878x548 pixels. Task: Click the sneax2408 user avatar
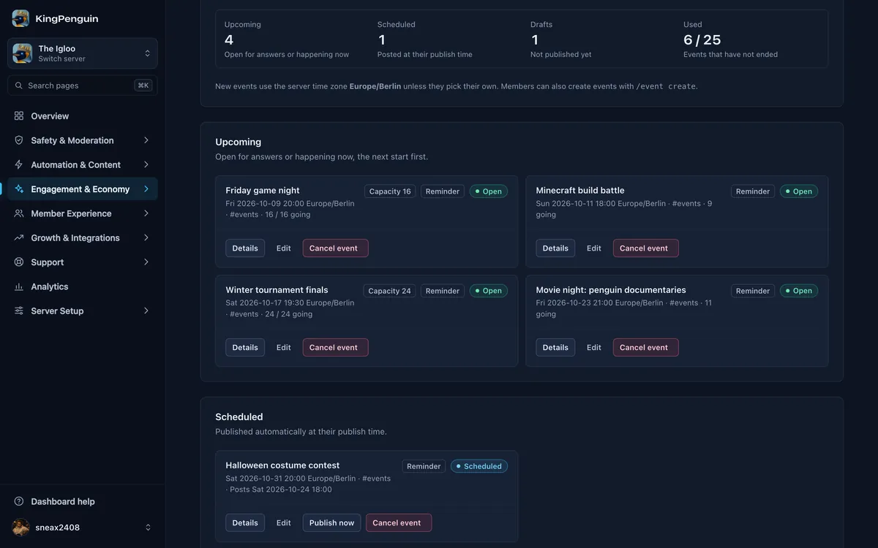point(21,528)
